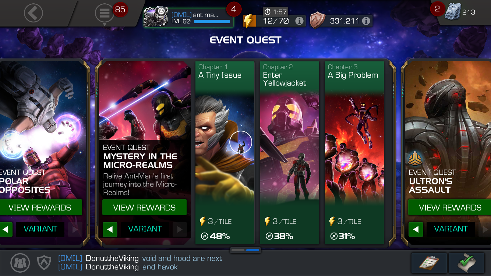Show energy info next to 12/70
Image resolution: width=491 pixels, height=276 pixels.
coord(300,21)
